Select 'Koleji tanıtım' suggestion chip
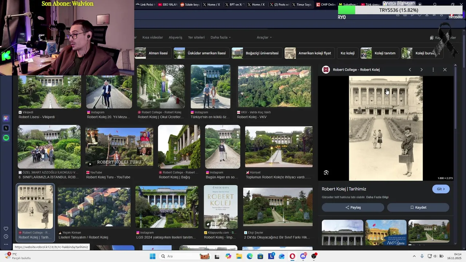This screenshot has height=262, width=466. [380, 53]
